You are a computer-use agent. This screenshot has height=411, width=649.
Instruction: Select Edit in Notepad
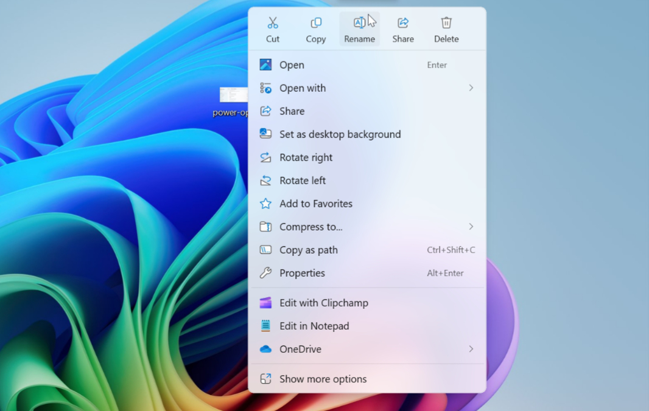[x=314, y=326]
